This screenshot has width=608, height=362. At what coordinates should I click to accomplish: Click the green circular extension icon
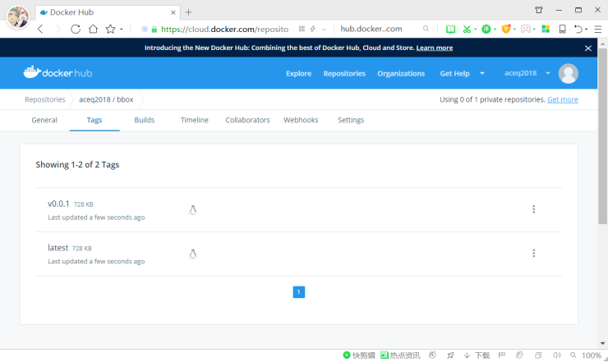pyautogui.click(x=486, y=29)
